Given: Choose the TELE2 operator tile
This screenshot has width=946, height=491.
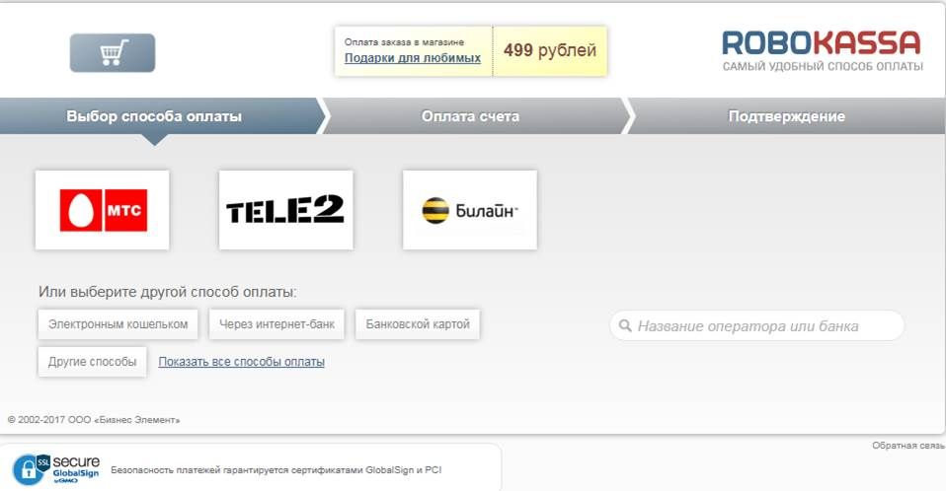Looking at the screenshot, I should tap(286, 210).
